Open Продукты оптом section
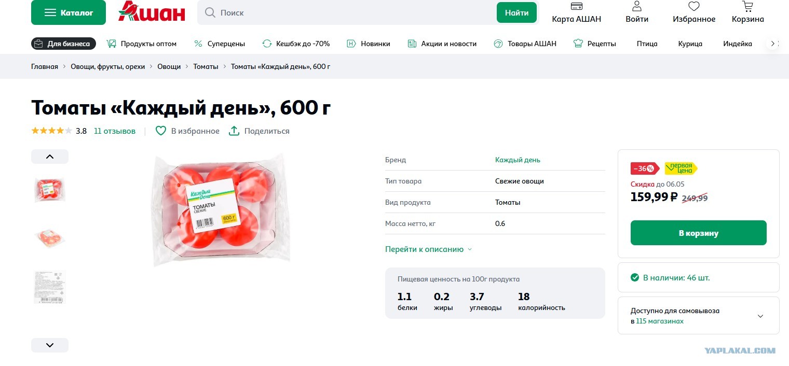Screen dimensions: 789x366 pyautogui.click(x=142, y=44)
